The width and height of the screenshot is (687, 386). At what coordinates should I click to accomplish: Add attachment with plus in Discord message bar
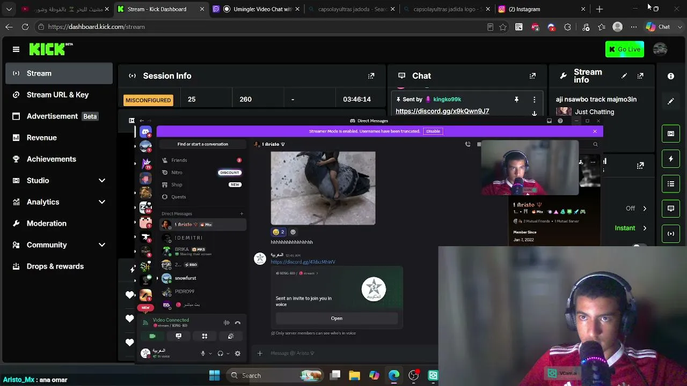[260, 353]
